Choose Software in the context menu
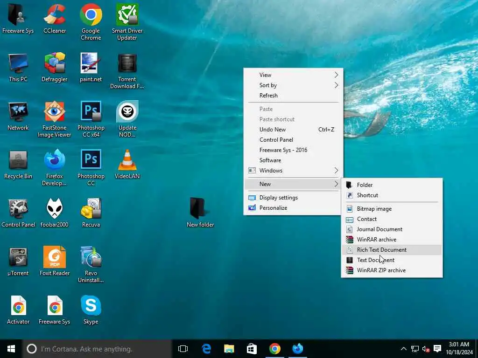Screen dimensions: 478x358 (x=293, y=160)
